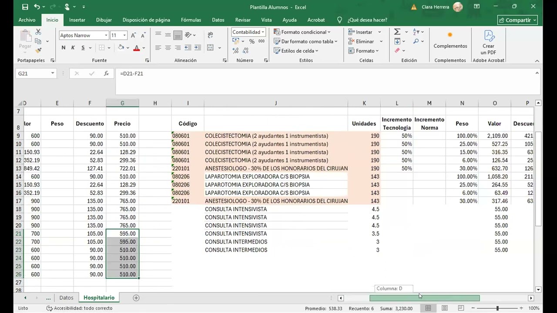Increase font size with the larger A
The width and height of the screenshot is (557, 313).
pos(134,35)
